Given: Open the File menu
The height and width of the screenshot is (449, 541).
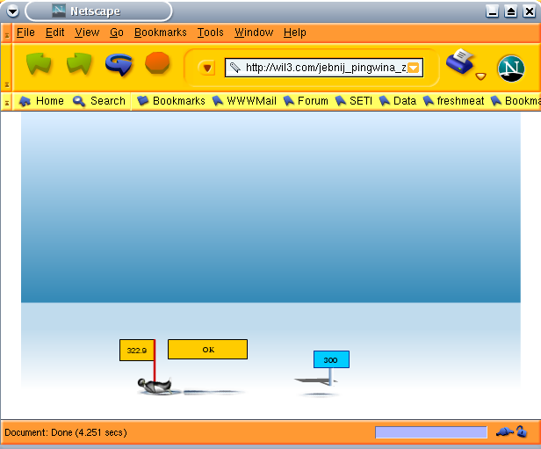Looking at the screenshot, I should pyautogui.click(x=25, y=33).
